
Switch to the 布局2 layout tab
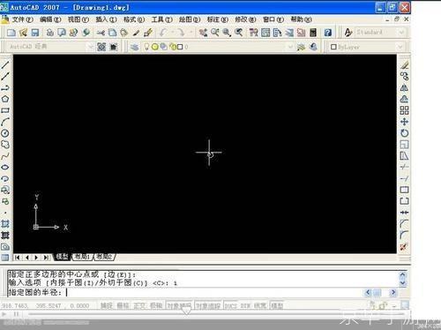pyautogui.click(x=104, y=257)
